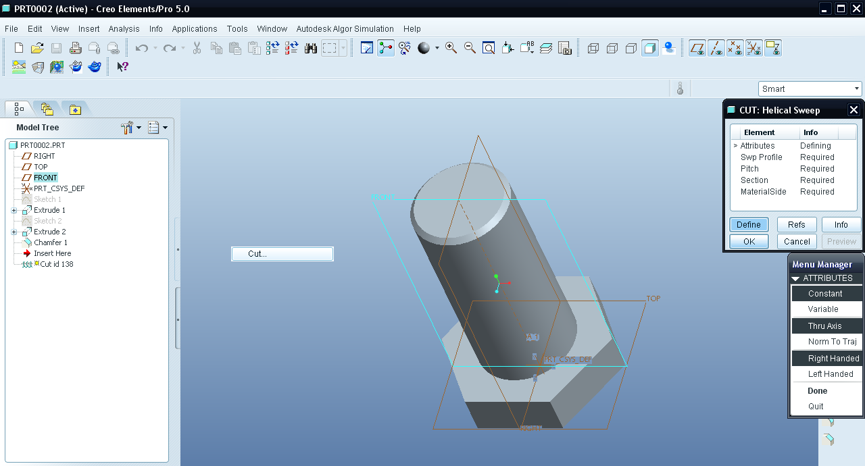Screen dimensions: 865x466
Task: Toggle Spin Center icon
Action: coord(386,48)
